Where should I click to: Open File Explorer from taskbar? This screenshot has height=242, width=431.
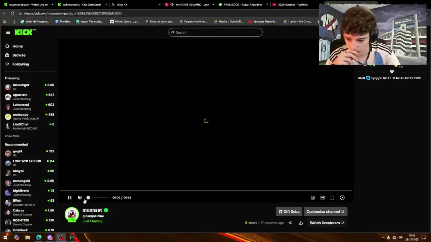tap(28, 238)
